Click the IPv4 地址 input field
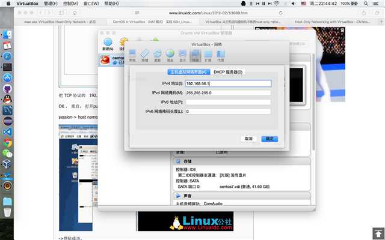This screenshot has width=385, height=240. [x=228, y=83]
